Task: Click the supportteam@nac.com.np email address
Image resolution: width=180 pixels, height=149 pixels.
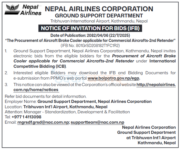Action: (x=97, y=122)
